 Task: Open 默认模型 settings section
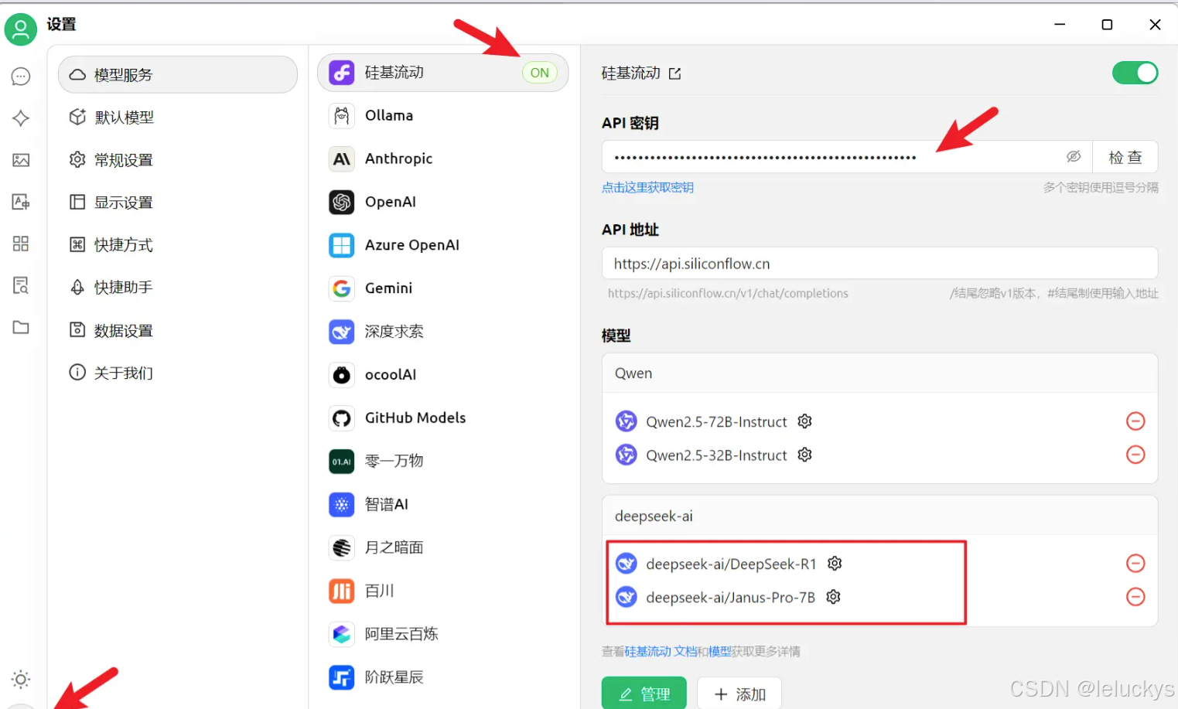tap(178, 118)
